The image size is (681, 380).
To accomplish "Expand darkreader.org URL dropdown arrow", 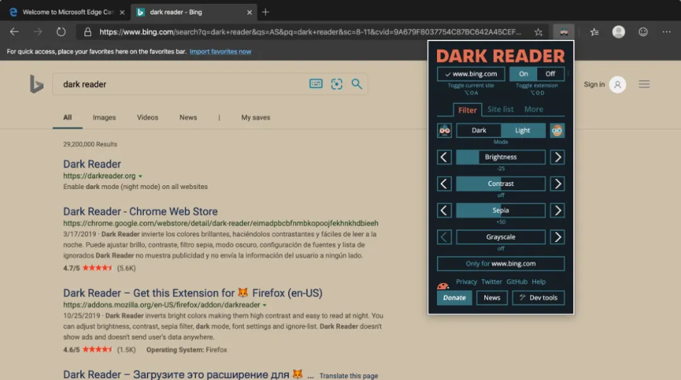I will tap(140, 176).
